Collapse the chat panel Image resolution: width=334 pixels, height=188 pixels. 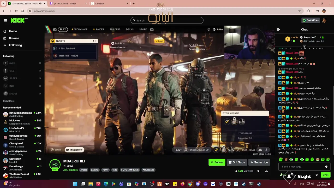click(278, 30)
